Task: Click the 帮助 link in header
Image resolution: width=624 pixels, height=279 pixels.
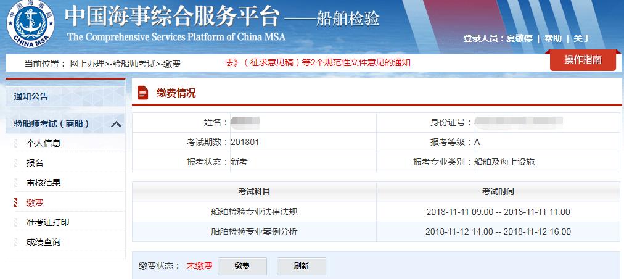Action: coord(553,38)
